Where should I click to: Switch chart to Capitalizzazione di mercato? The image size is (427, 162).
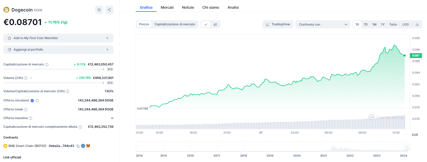pyautogui.click(x=175, y=24)
